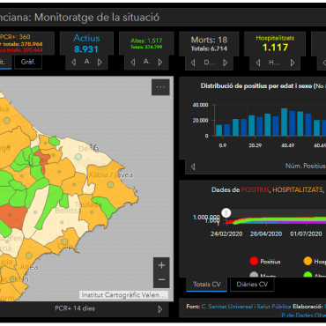Show next map layer after PCR+ 14 dies
The image size is (326, 326).
click(x=160, y=309)
